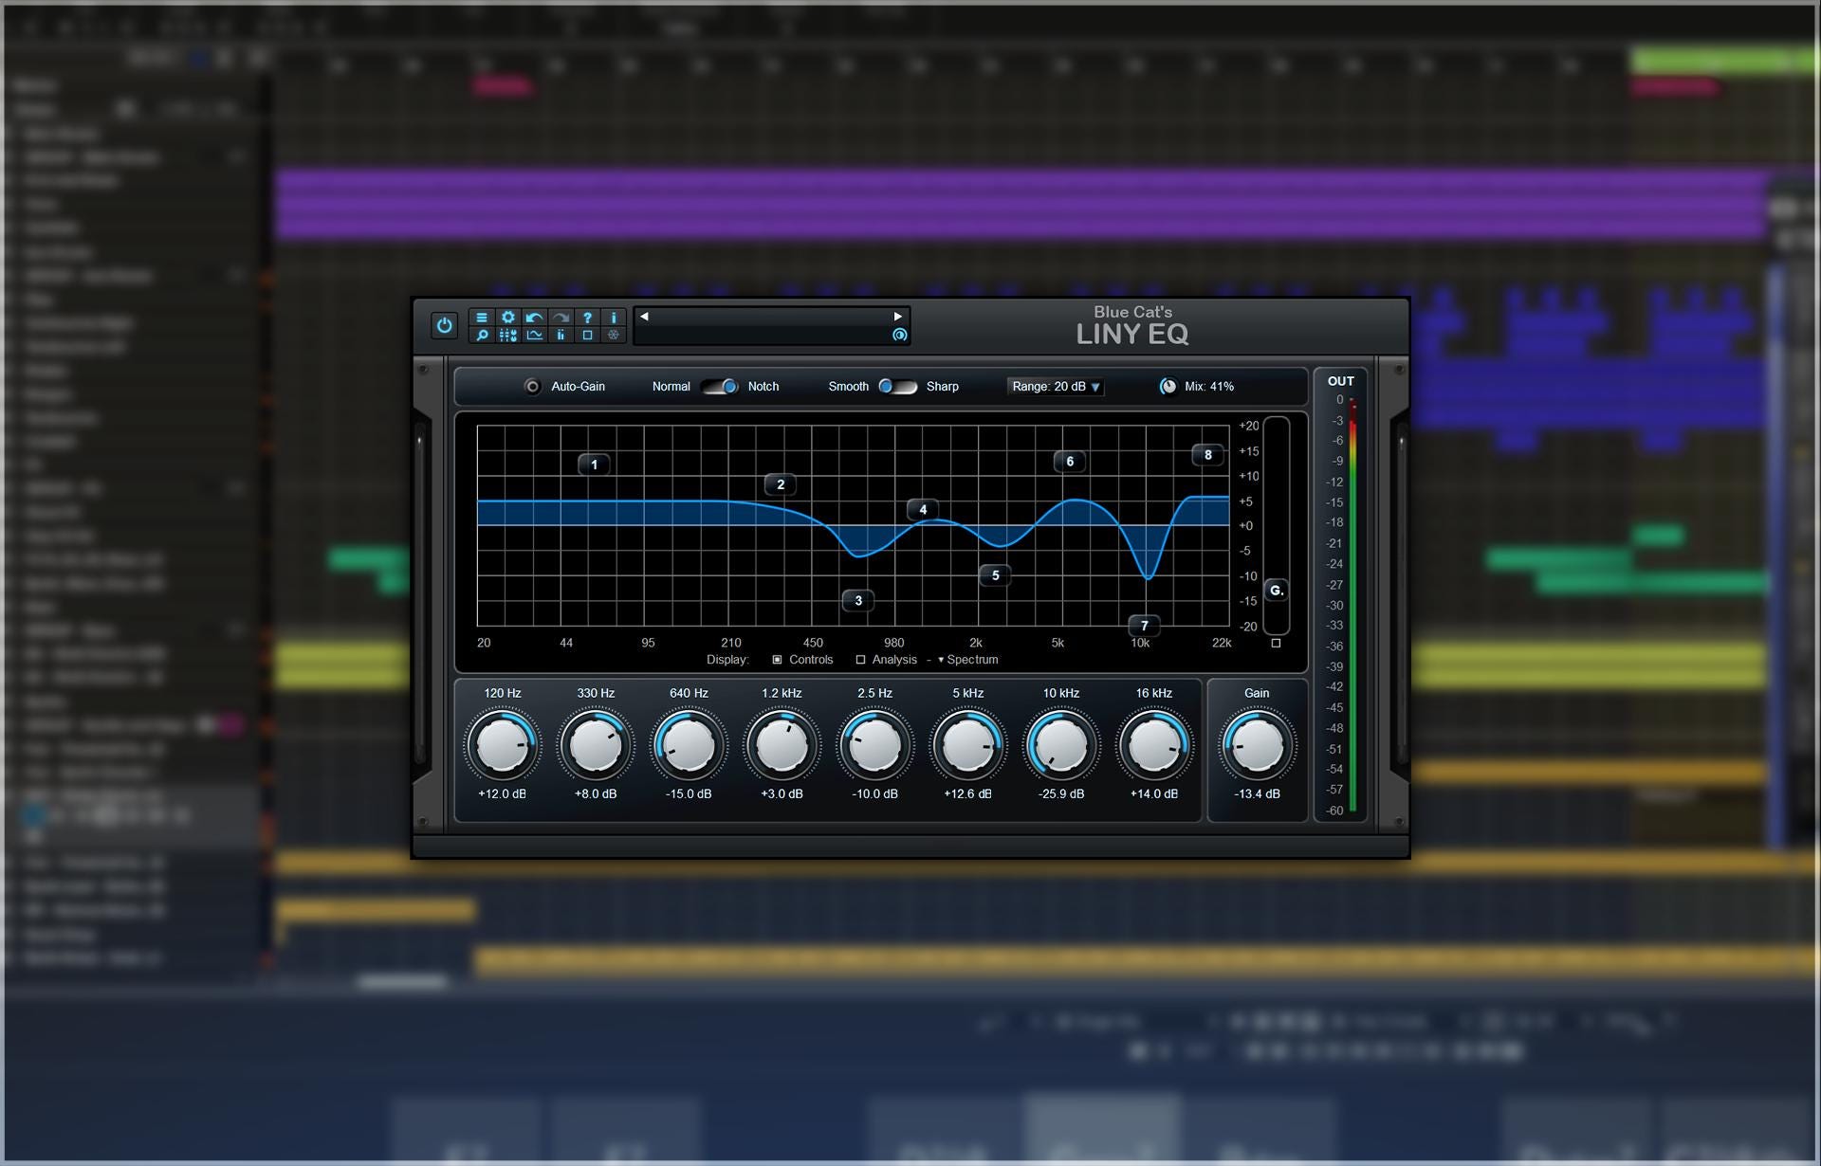Click the network sphere icon in toolbar
This screenshot has width=1821, height=1166.
614,335
